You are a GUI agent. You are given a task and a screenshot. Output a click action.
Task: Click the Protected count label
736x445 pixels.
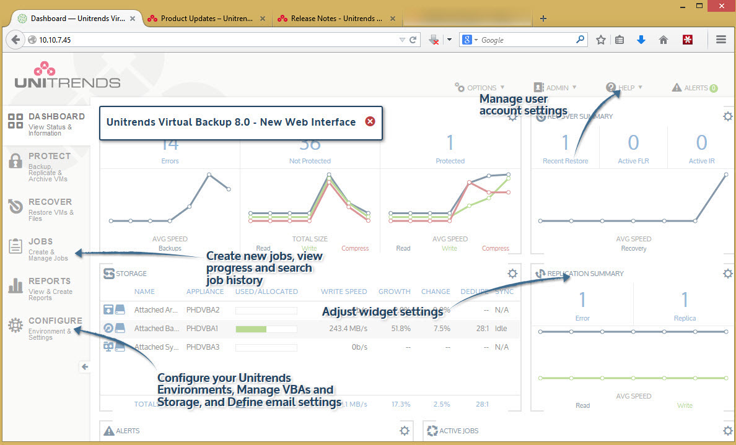click(450, 161)
